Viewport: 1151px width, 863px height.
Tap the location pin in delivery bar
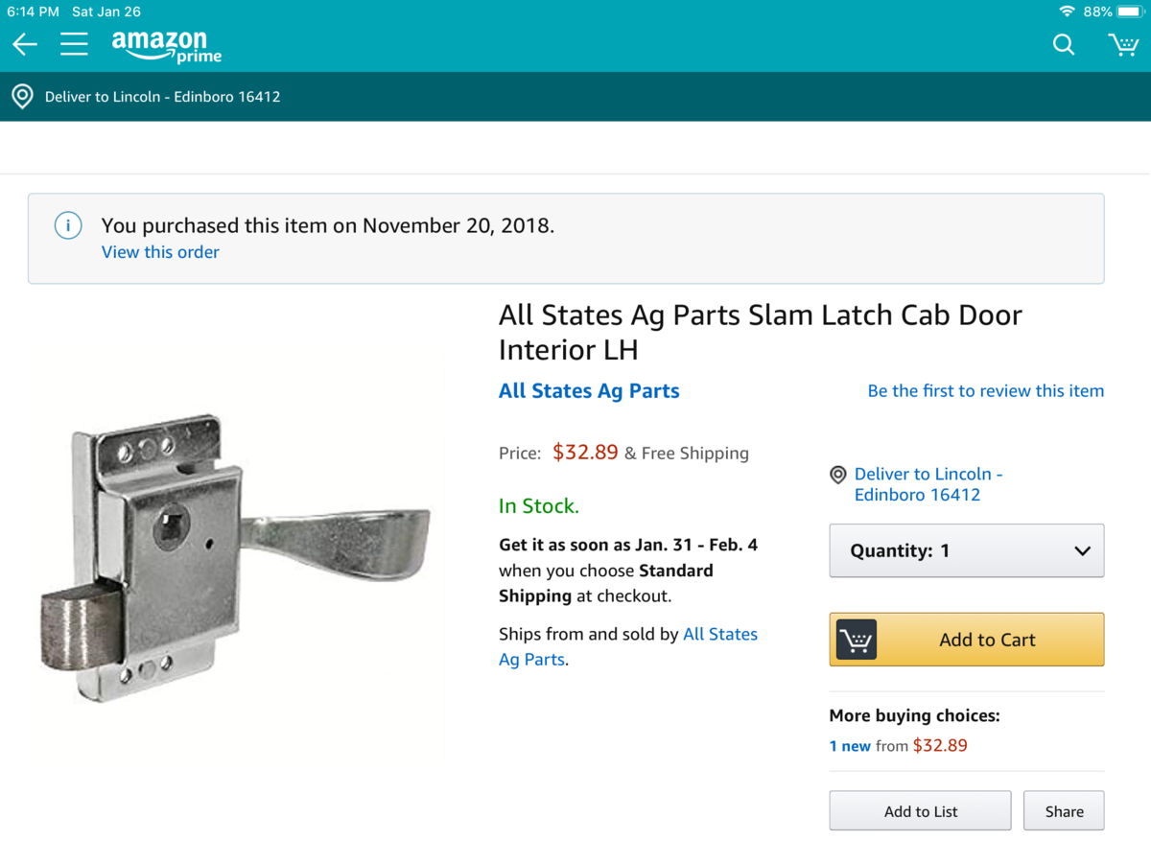coord(21,97)
